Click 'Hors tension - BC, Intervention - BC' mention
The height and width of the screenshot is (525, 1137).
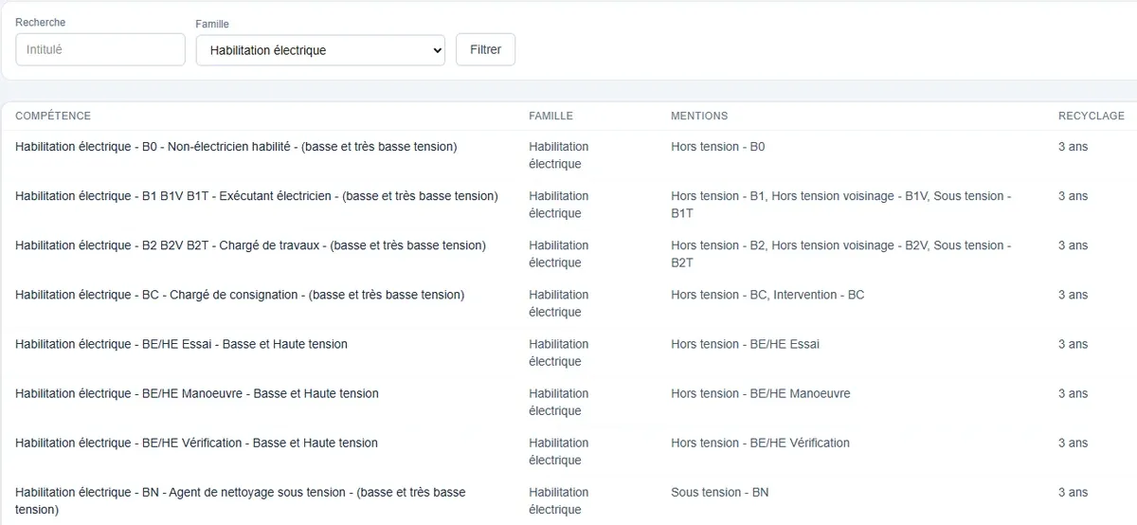coord(767,295)
